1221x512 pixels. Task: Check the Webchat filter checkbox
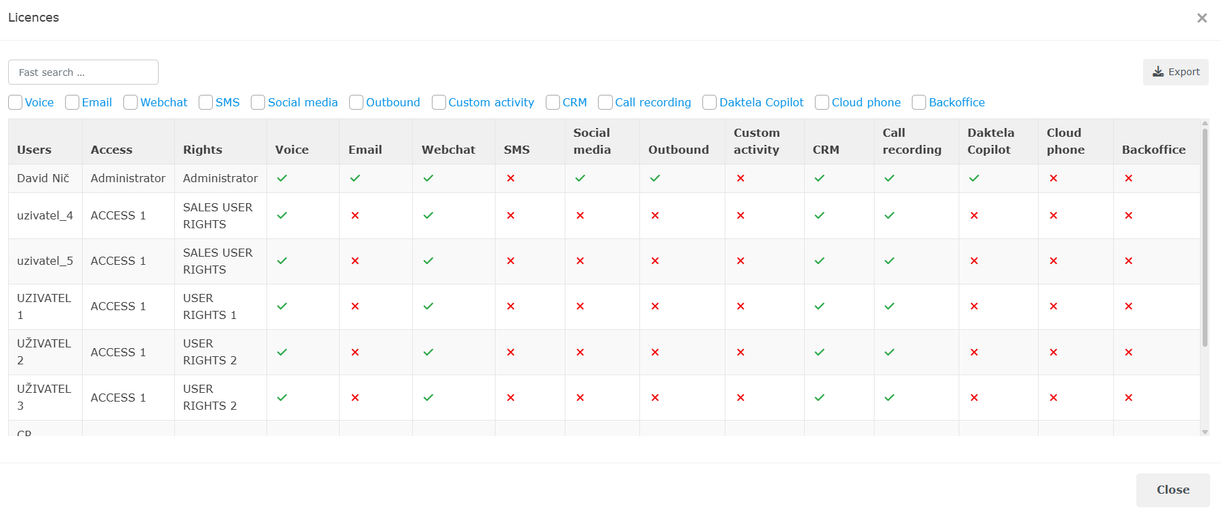pos(131,102)
